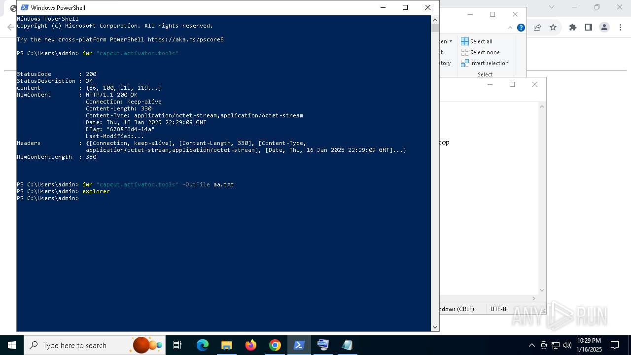Open Chrome's Extensions puzzle icon
Viewport: 631px width, 355px height.
pyautogui.click(x=573, y=28)
